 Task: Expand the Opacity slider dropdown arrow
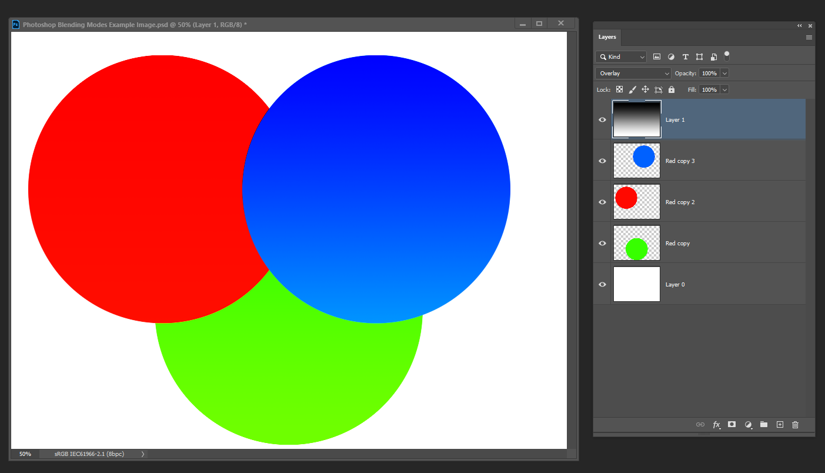pos(724,74)
